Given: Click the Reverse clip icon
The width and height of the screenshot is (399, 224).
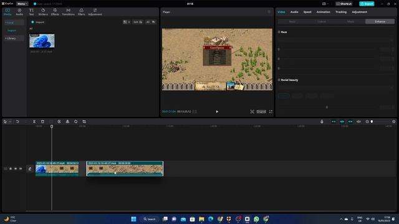Looking at the screenshot, I should [59, 122].
